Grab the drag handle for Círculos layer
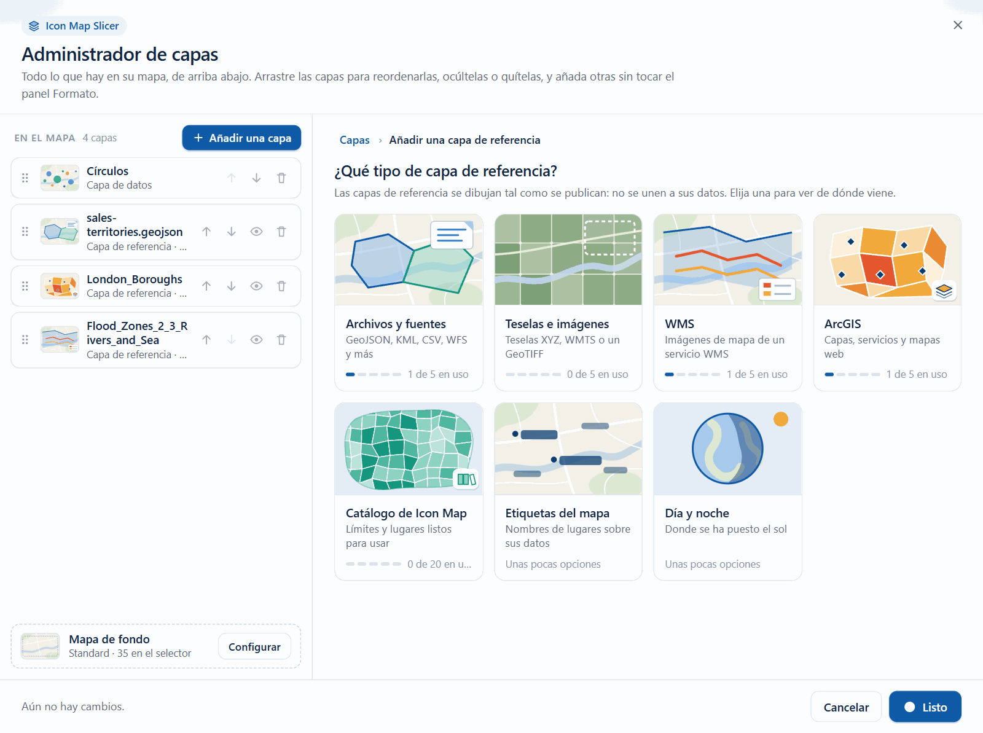 (25, 178)
